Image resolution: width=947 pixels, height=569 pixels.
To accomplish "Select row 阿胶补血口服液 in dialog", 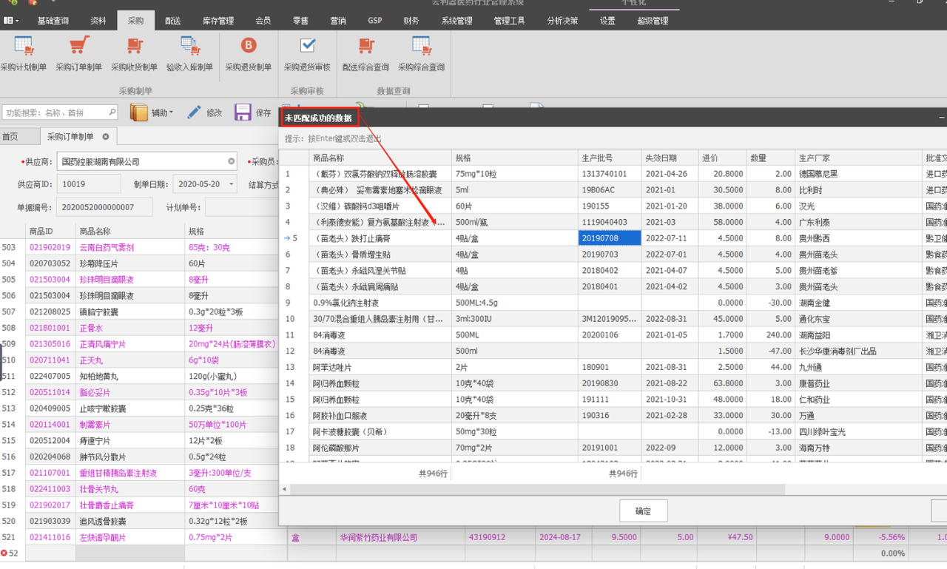I will (613, 416).
